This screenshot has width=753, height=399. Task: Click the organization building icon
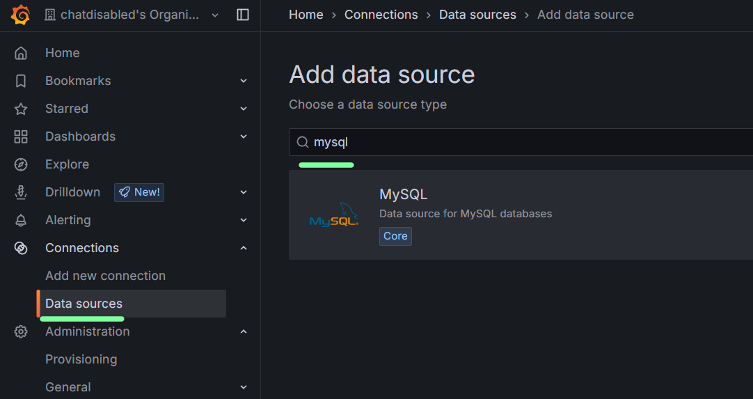[x=50, y=15]
